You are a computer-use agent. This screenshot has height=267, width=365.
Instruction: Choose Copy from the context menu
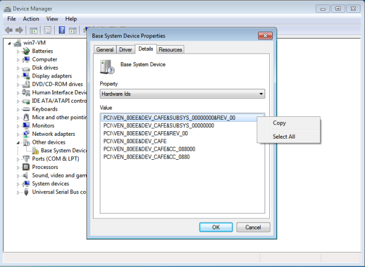pyautogui.click(x=279, y=123)
